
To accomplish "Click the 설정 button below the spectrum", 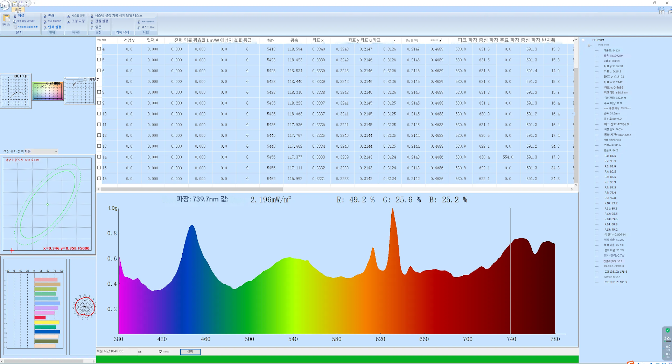I will pos(190,352).
